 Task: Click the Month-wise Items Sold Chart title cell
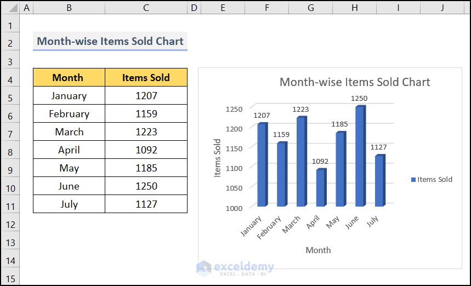point(110,41)
